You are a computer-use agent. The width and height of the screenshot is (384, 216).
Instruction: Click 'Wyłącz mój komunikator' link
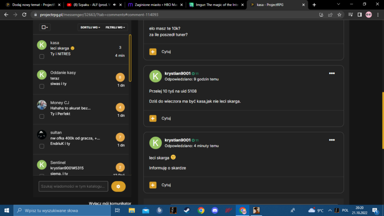tap(110, 203)
